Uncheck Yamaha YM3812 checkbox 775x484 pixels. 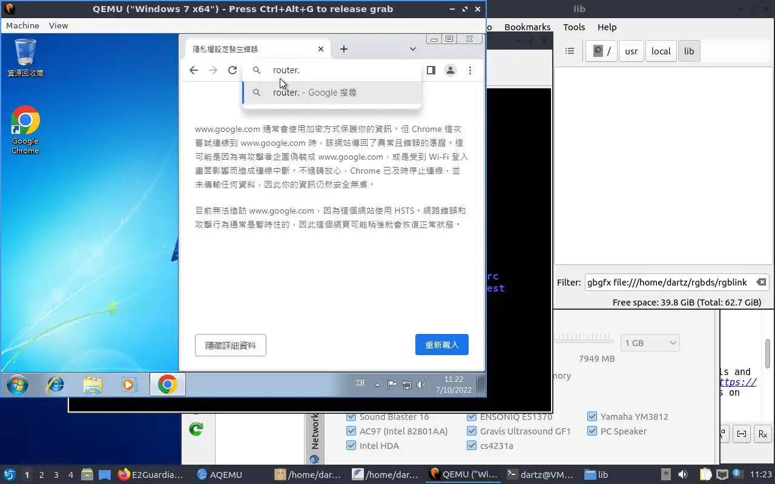(592, 417)
